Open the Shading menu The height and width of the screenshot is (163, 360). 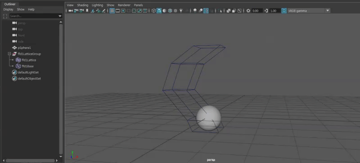(83, 5)
